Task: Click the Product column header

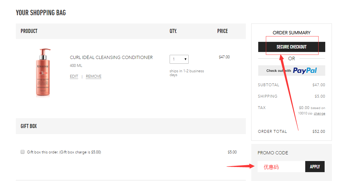Action: (29, 31)
